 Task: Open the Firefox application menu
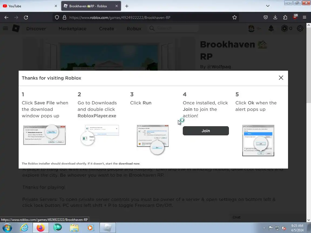[x=305, y=18]
